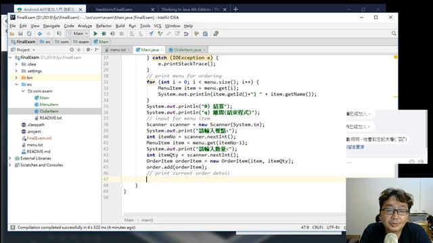Click the VCS history icon left of Revert
The image size is (433, 243).
point(177,34)
